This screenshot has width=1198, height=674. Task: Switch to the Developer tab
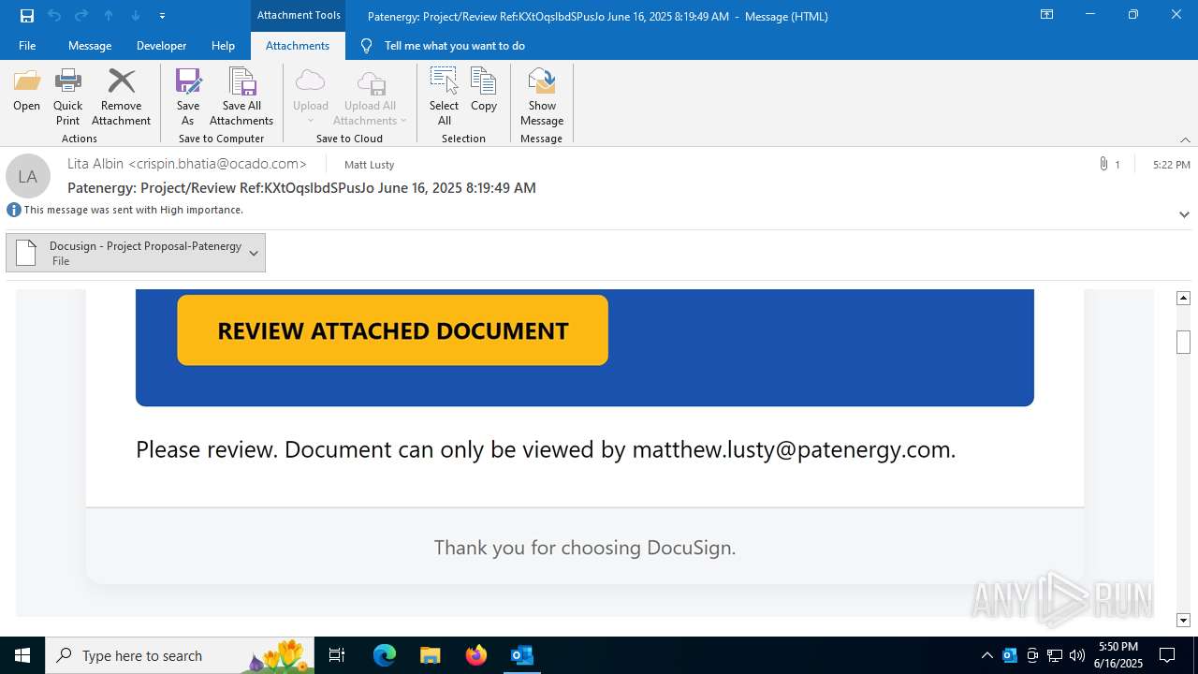click(x=161, y=46)
